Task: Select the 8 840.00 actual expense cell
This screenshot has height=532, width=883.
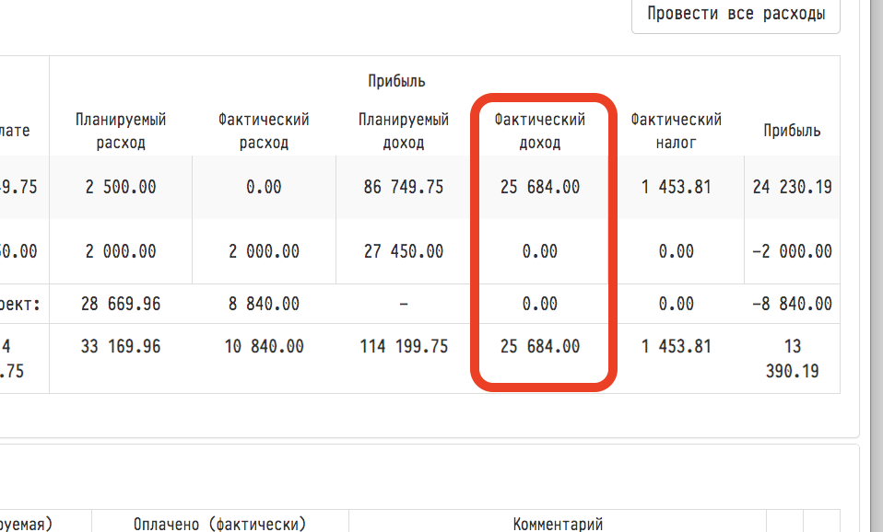Action: coord(264,304)
